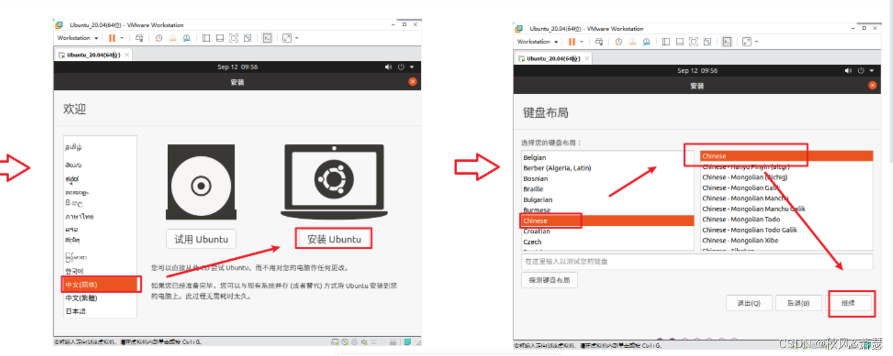Click volume icon in the 键盘布局 window top bar
The image size is (893, 356).
coord(848,71)
